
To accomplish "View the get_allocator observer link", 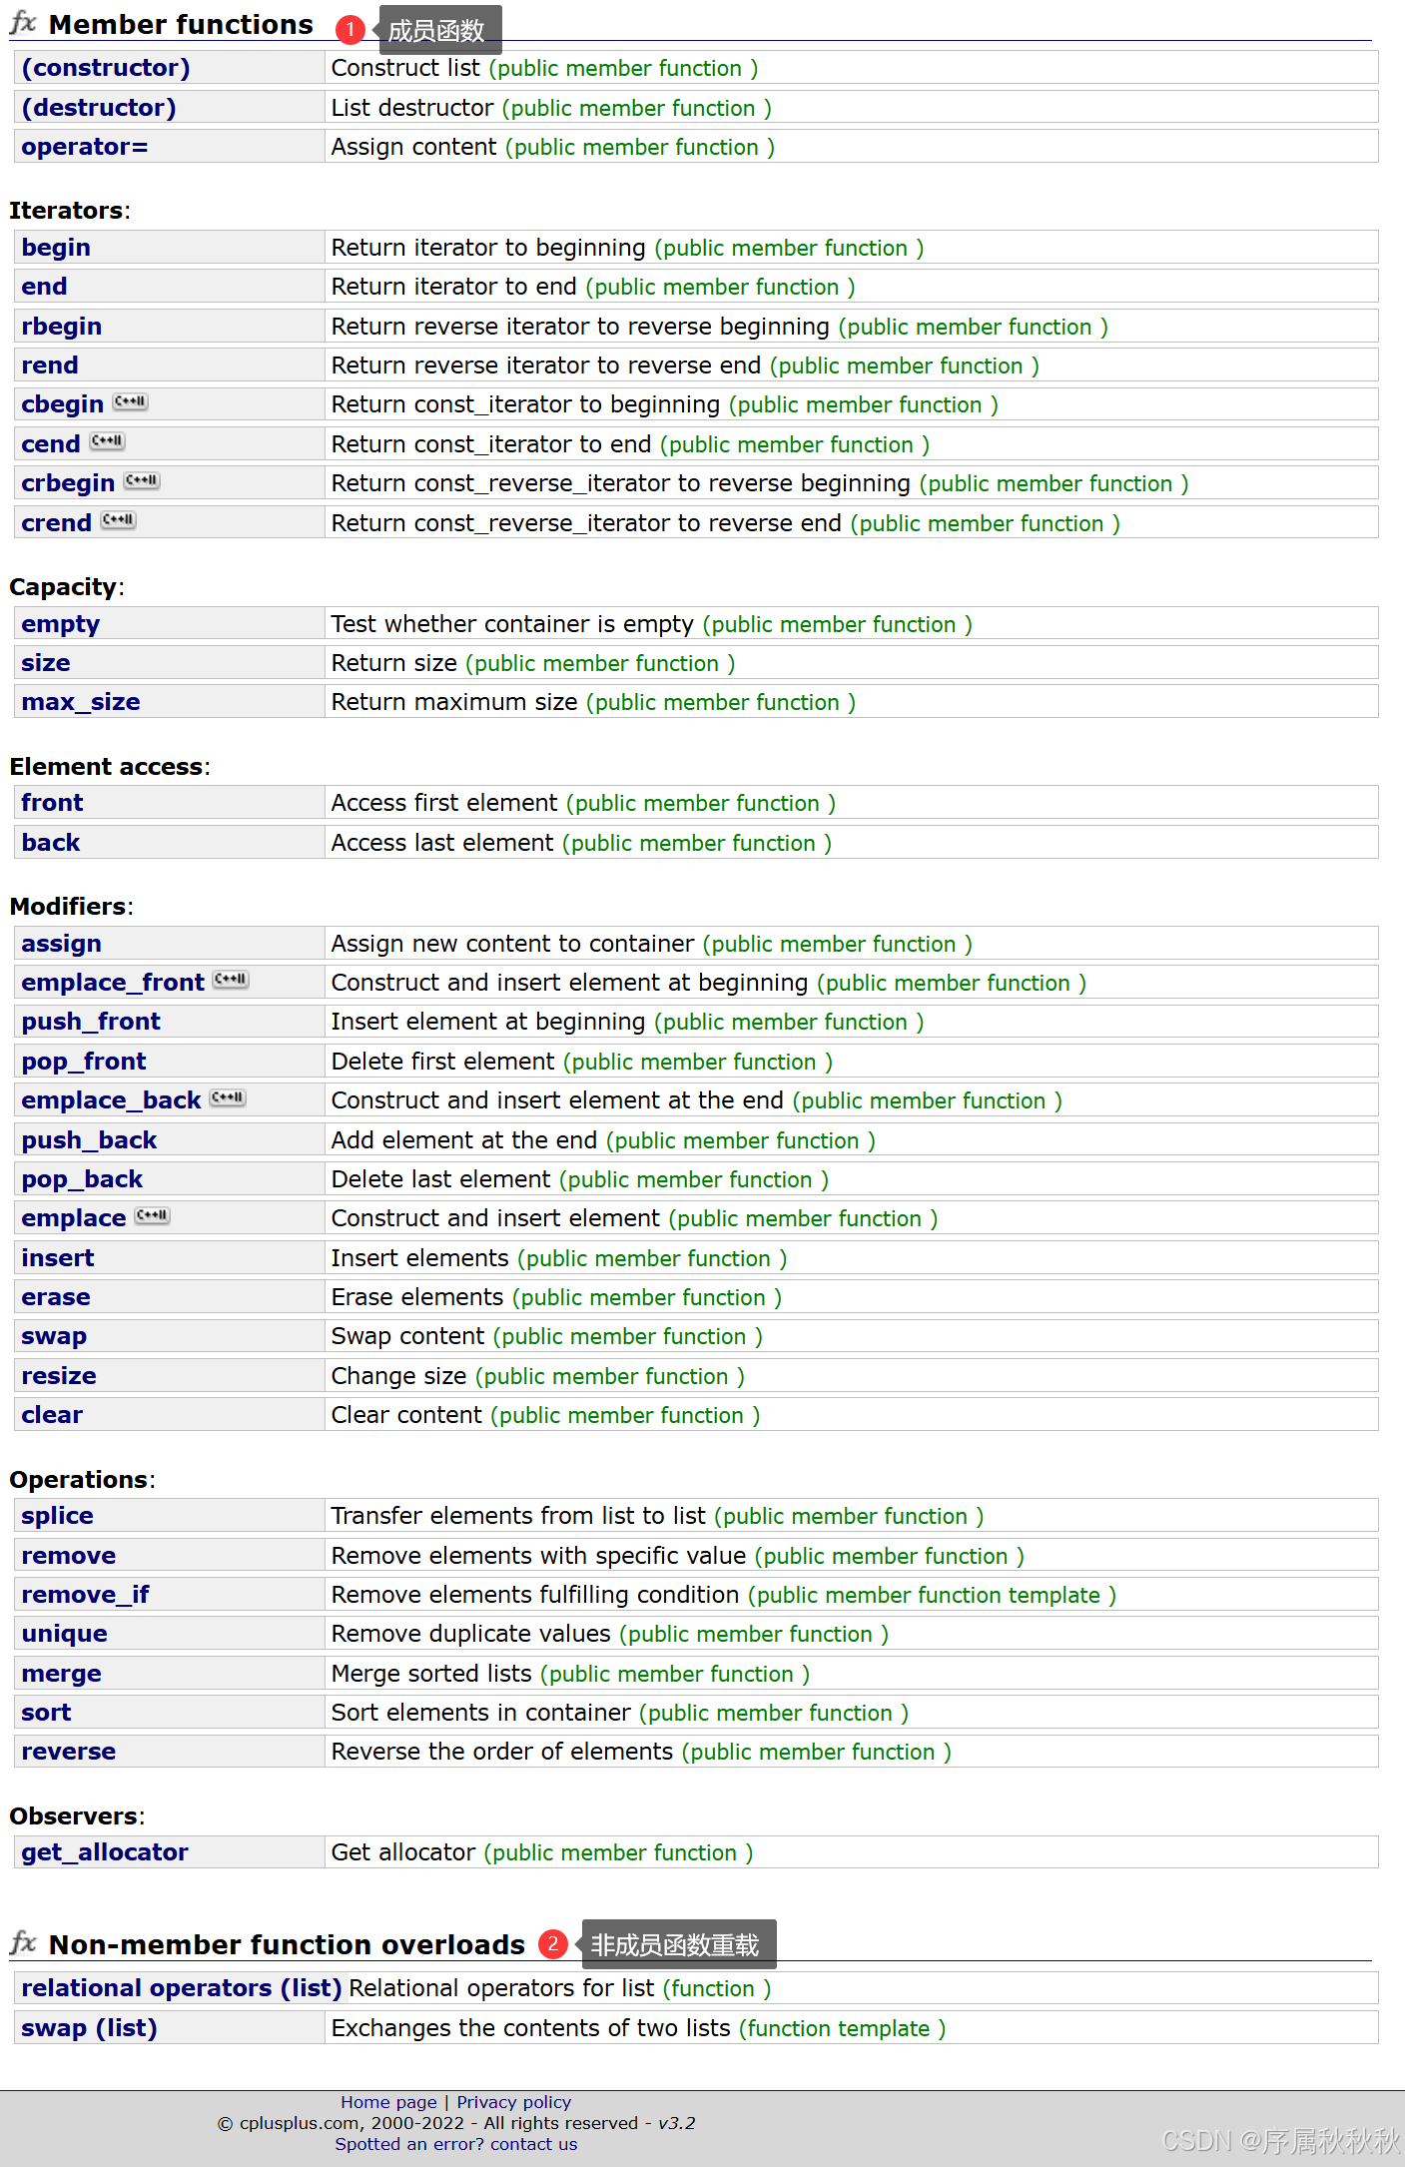I will coord(105,1852).
